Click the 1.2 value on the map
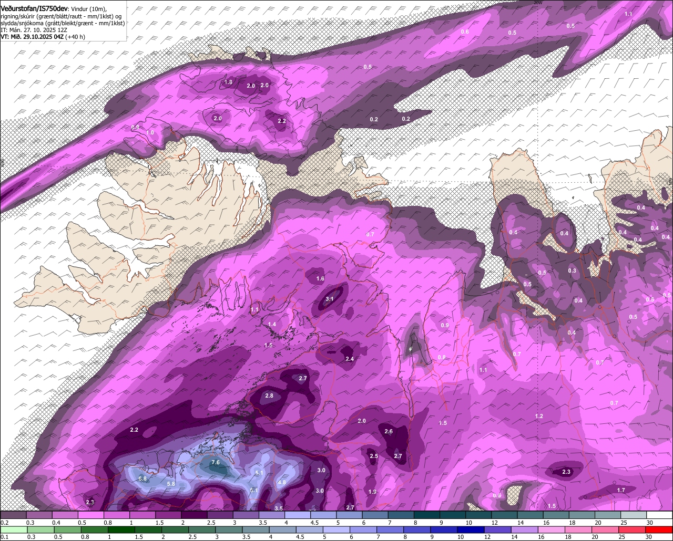Screen dimensions: 673x541 coord(539,417)
